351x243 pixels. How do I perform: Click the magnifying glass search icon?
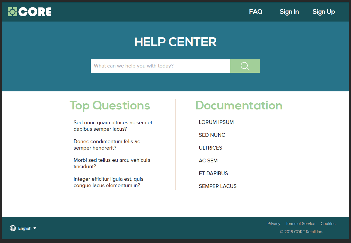pyautogui.click(x=245, y=66)
